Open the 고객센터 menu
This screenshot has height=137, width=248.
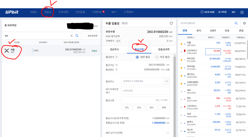tap(129, 12)
